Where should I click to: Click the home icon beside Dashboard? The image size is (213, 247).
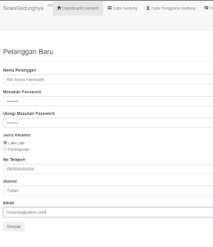[x=59, y=8]
